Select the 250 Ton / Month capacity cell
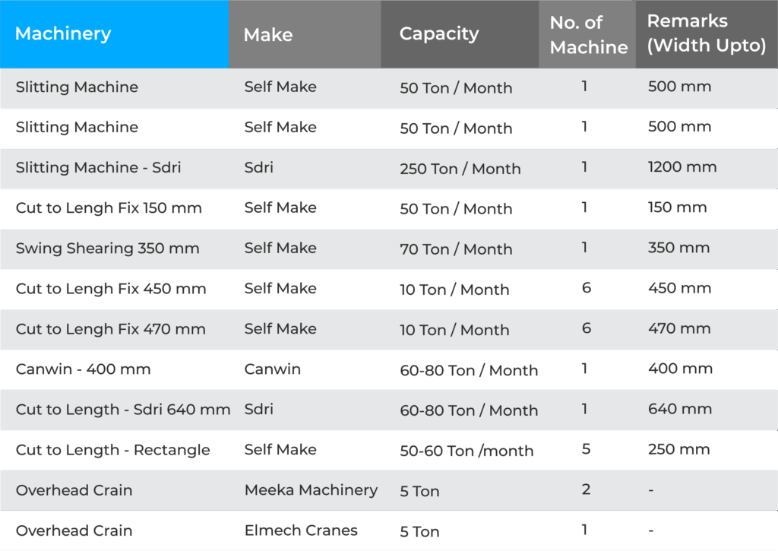 pyautogui.click(x=460, y=169)
